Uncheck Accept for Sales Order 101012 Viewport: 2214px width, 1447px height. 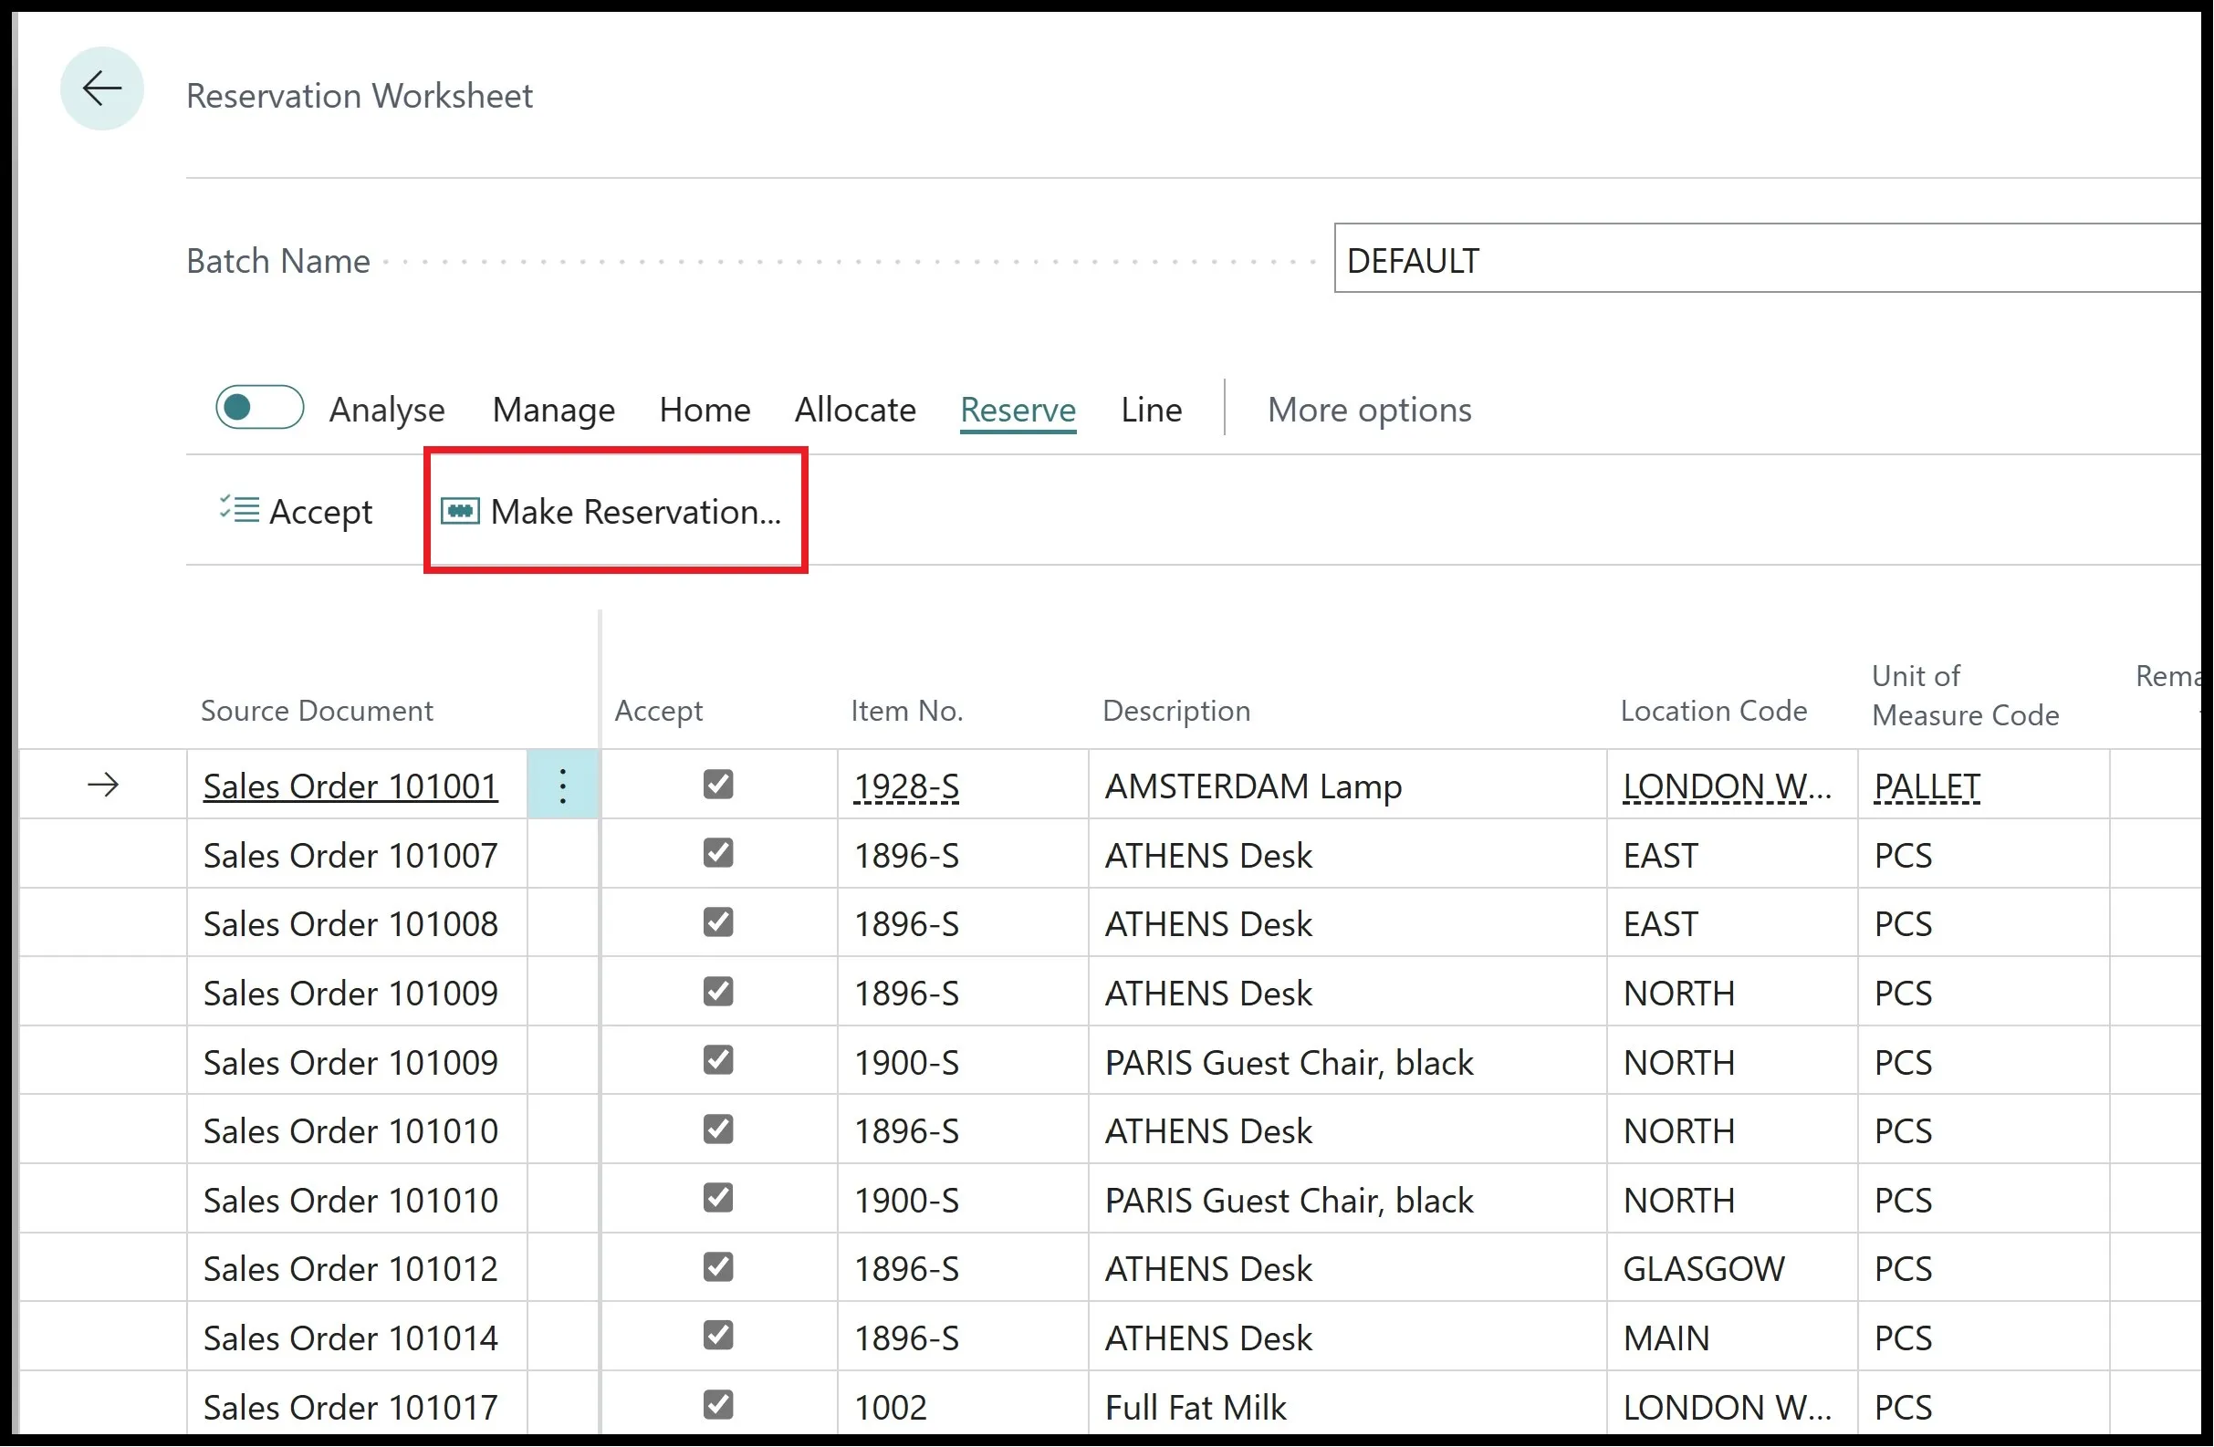coord(718,1267)
